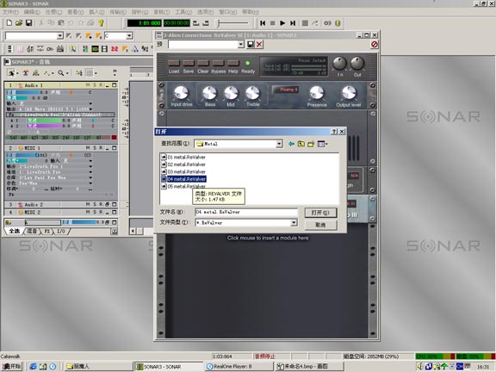Mute the Audio 1 track
This screenshot has width=496, height=372.
(x=88, y=85)
